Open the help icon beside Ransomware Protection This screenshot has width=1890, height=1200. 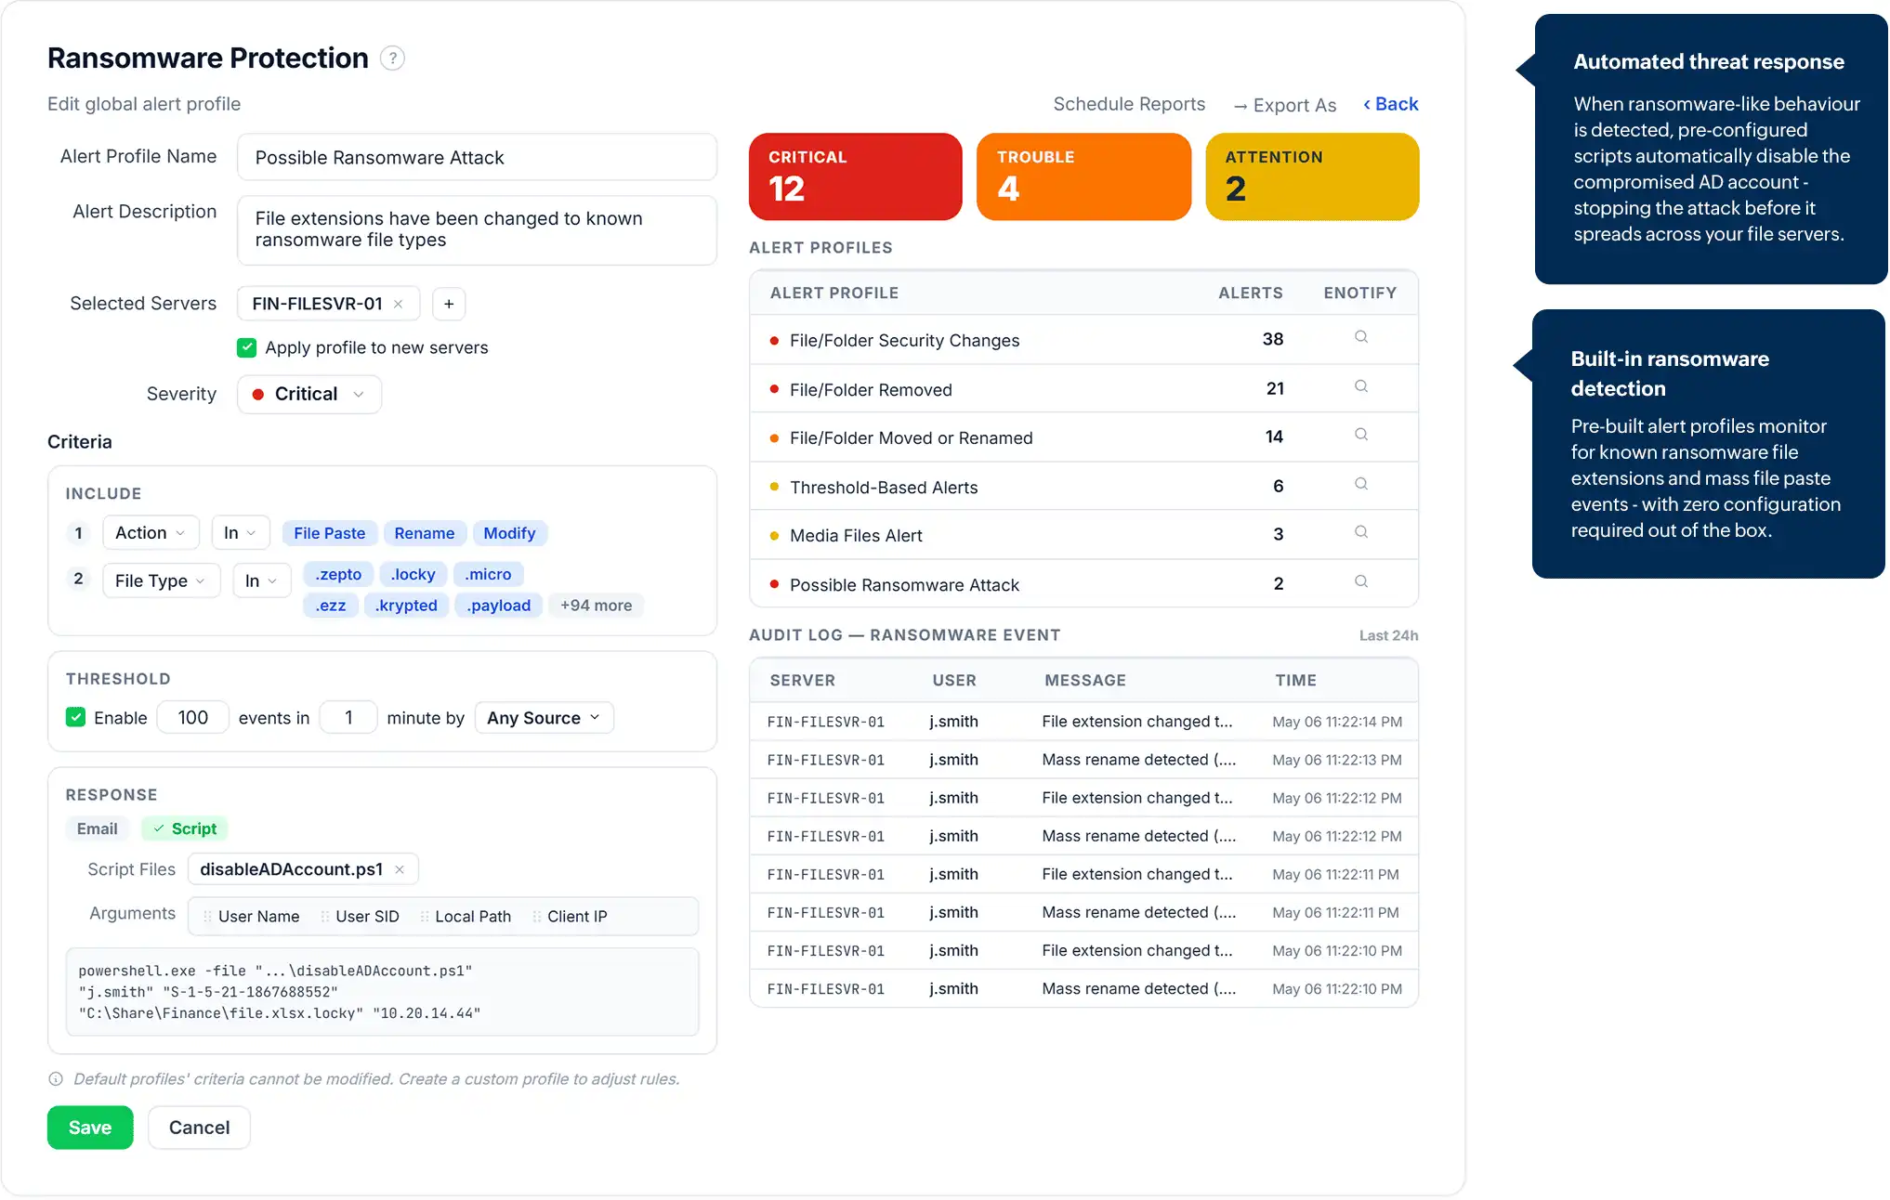pos(392,59)
